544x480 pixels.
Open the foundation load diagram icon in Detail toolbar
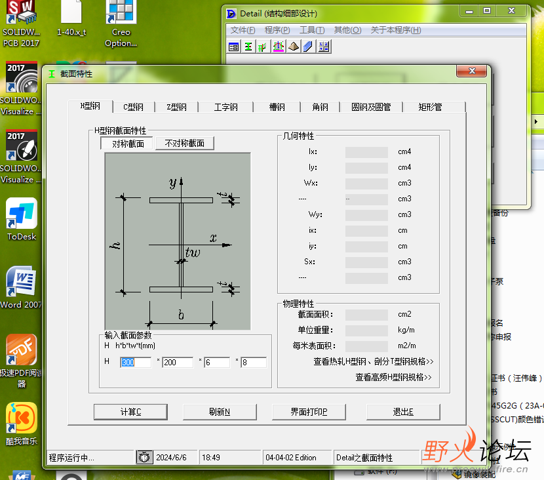coord(279,47)
